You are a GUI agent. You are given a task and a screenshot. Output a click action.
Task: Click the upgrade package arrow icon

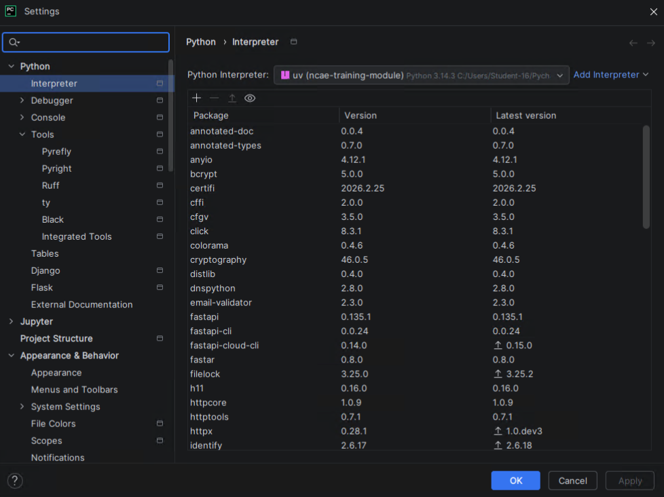pos(232,98)
